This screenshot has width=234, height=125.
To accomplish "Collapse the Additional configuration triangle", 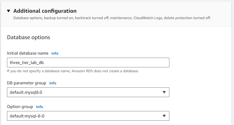I will (8, 11).
